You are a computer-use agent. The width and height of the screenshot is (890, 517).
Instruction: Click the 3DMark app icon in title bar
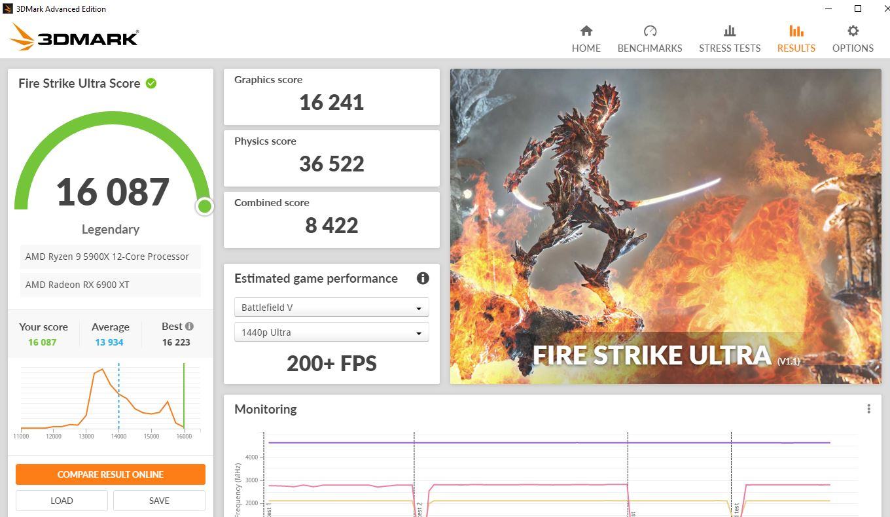[8, 9]
